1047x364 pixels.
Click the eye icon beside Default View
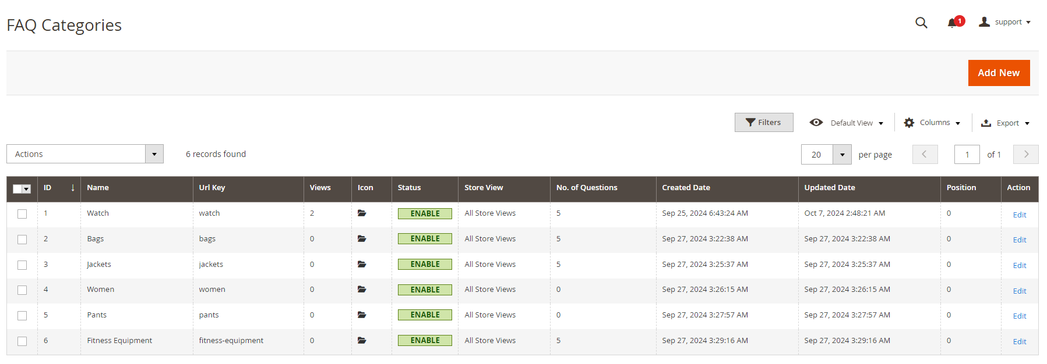pos(816,123)
